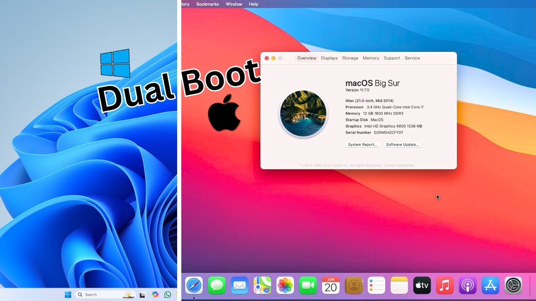
Task: Click "iMac (21.5-inch, Mid 2014)" text
Action: (369, 101)
